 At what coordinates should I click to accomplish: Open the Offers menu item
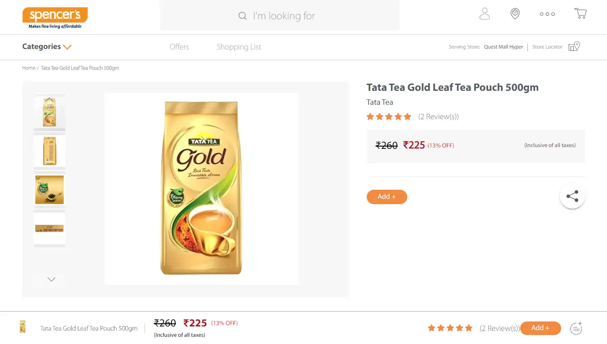(179, 47)
